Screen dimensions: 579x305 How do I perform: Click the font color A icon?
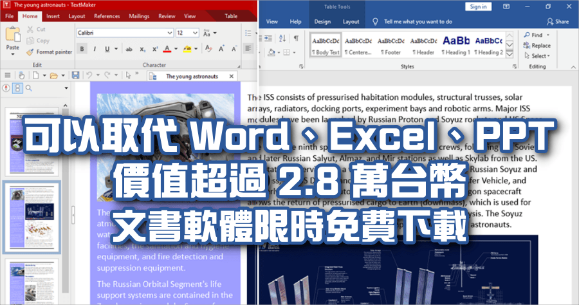click(x=167, y=49)
